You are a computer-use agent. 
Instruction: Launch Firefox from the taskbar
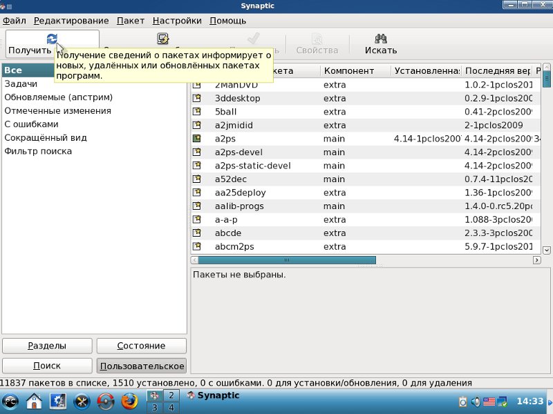tap(129, 401)
